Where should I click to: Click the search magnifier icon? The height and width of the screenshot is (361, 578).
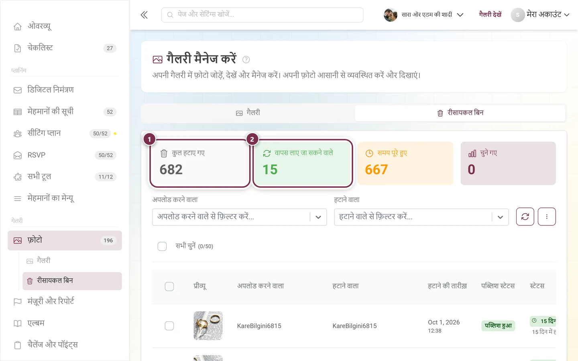click(x=170, y=15)
